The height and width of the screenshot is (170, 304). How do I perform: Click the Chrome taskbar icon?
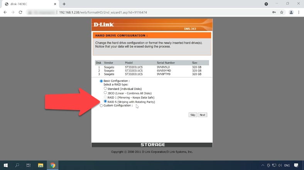tap(52, 165)
